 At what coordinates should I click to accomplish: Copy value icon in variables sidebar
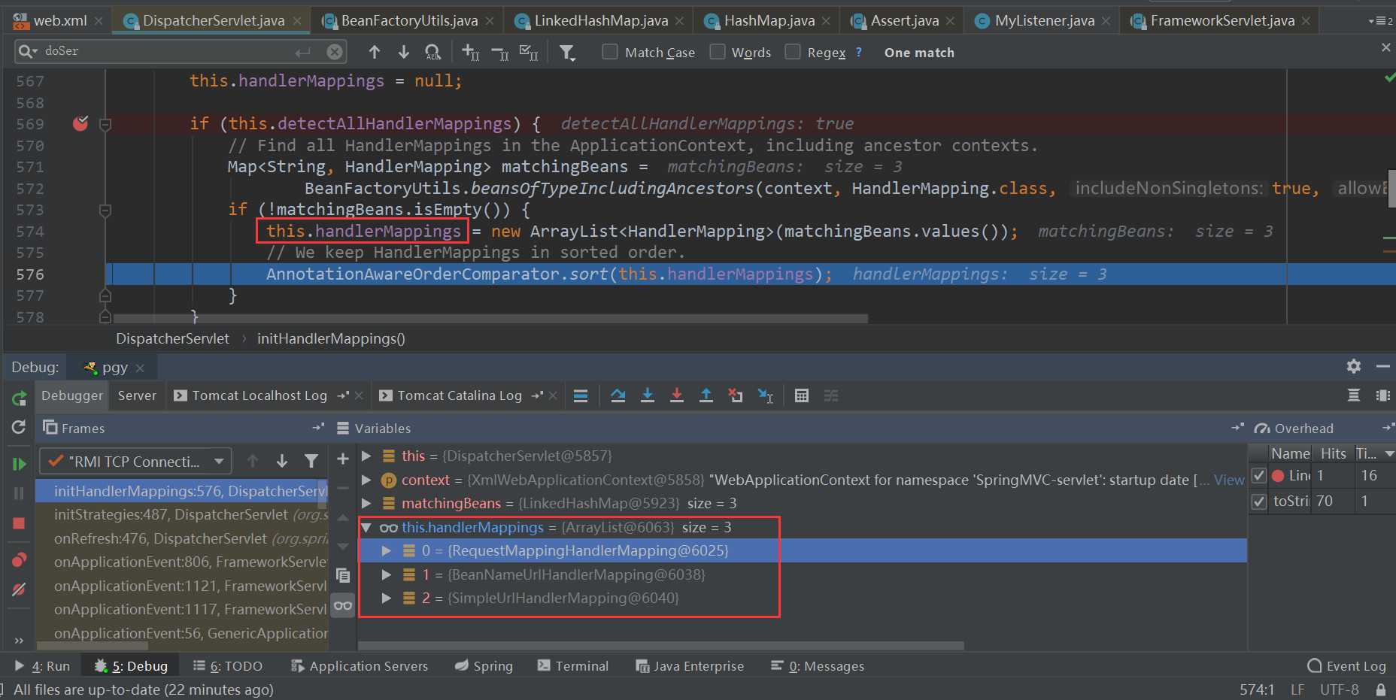[x=343, y=575]
